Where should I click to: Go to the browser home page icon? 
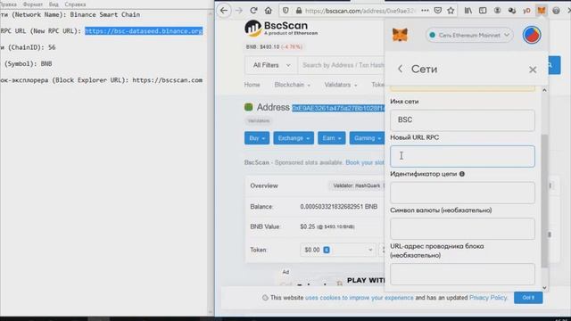(x=269, y=11)
